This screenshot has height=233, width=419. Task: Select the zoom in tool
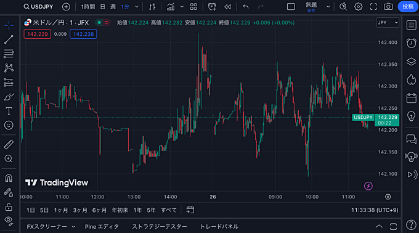[x=9, y=158]
